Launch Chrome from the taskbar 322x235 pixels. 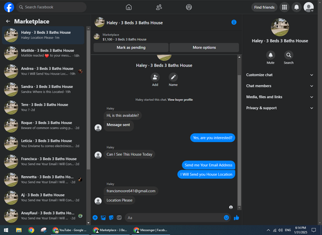(x=32, y=230)
